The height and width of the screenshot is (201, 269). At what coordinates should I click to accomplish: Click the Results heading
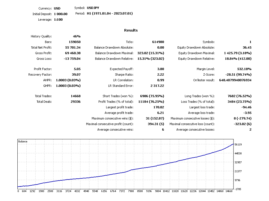[131, 30]
